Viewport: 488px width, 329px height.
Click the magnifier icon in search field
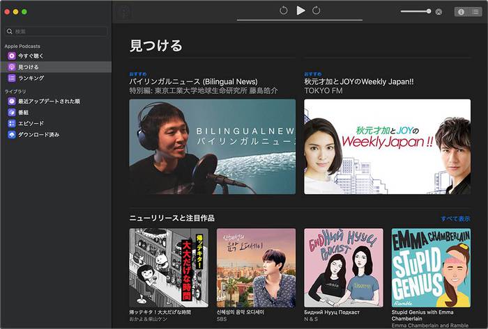(10, 31)
